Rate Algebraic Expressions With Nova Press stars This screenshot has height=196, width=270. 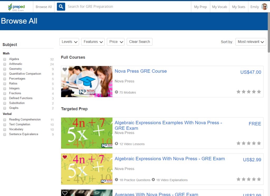(x=249, y=179)
